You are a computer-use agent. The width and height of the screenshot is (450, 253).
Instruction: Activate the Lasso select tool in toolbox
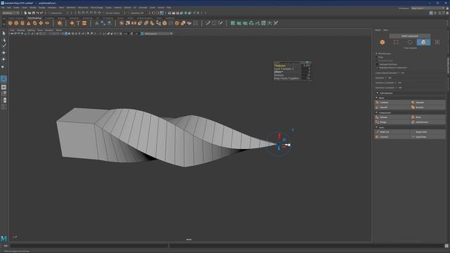(4, 40)
